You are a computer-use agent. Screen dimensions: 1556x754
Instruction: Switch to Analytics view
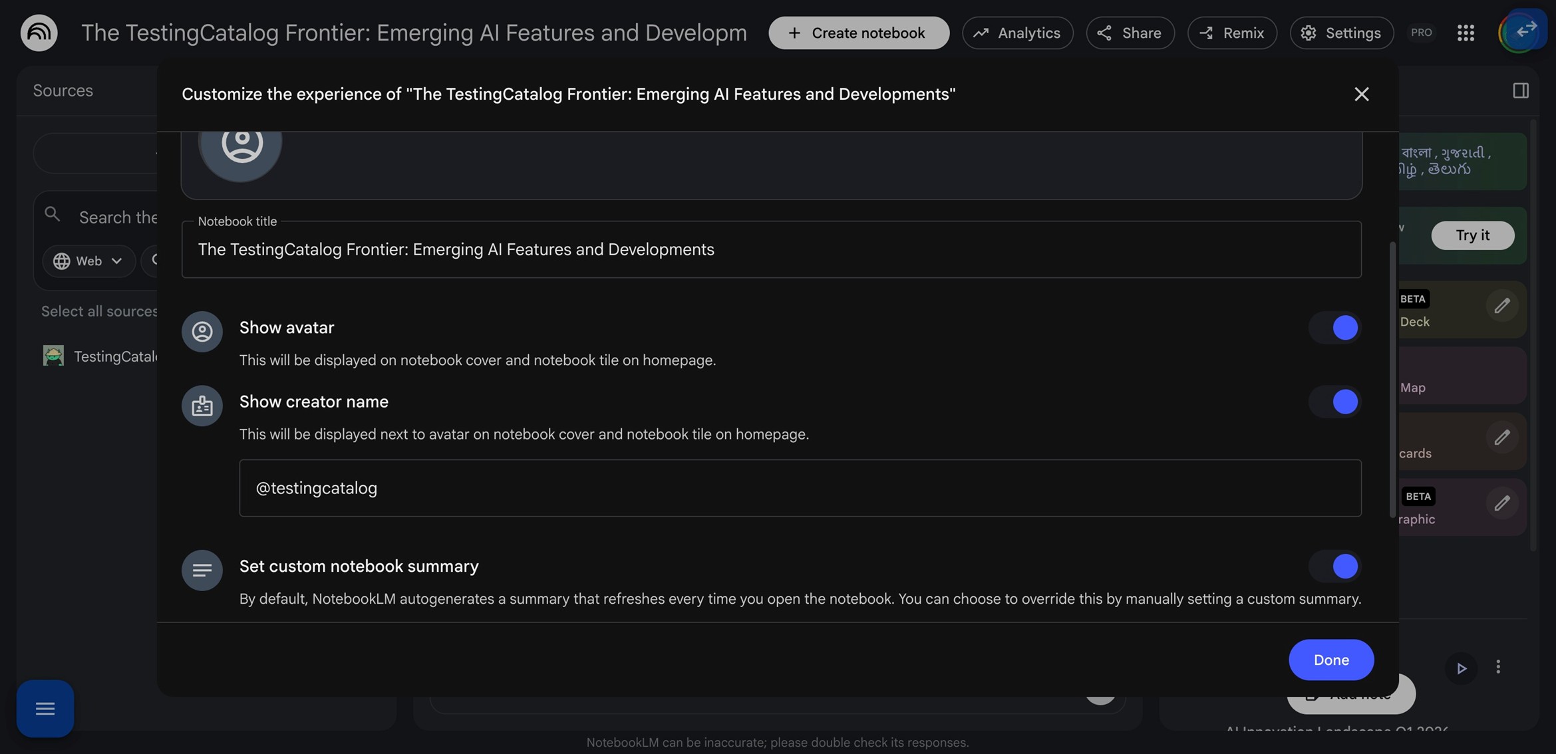[x=1017, y=32]
